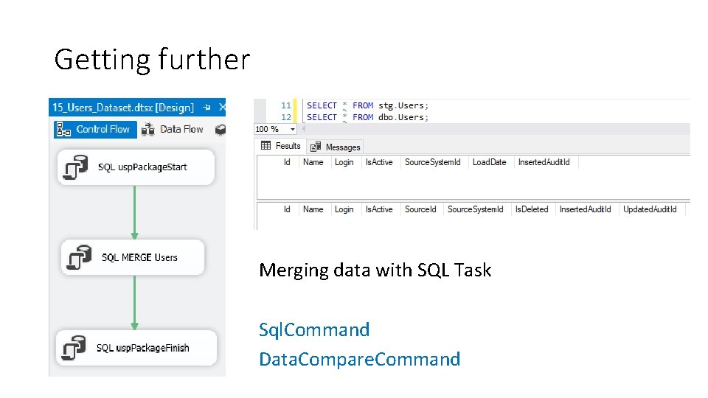Viewport: 708px width, 398px height.
Task: Switch to the Control Flow tab
Action: pos(95,130)
